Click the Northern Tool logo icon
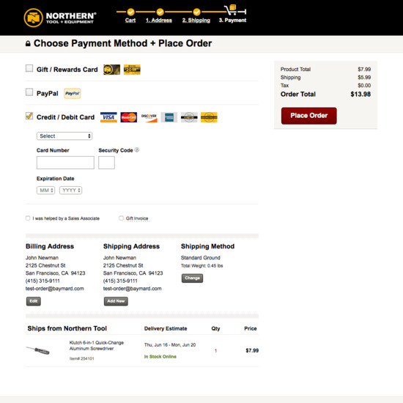Screen dimensions: 403x403 [33, 18]
